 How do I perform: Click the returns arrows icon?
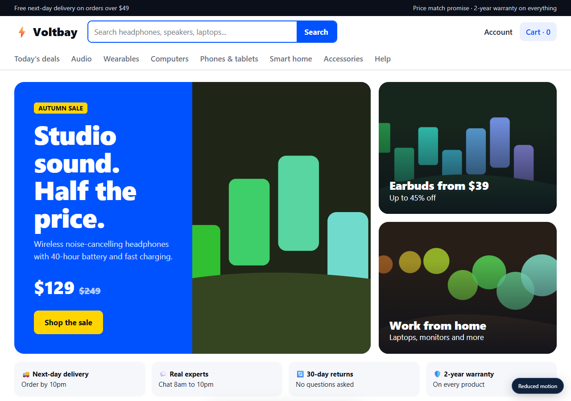[300, 374]
